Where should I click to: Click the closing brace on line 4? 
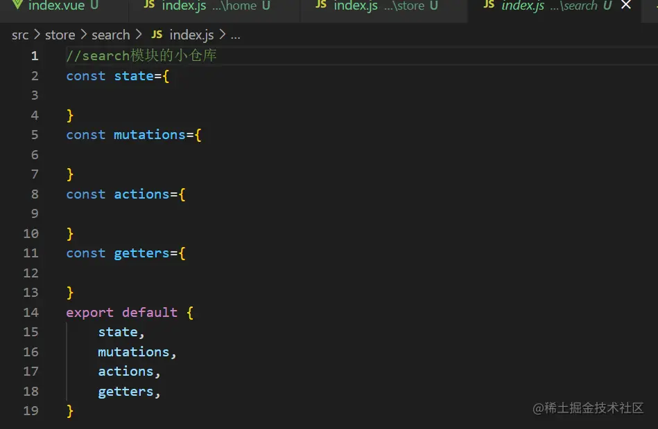[70, 116]
